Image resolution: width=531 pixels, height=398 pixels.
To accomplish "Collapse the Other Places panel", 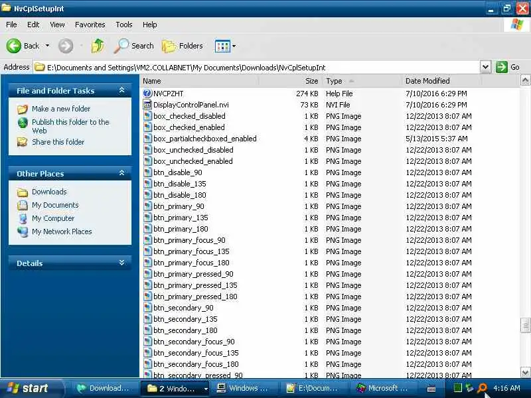I will click(122, 173).
